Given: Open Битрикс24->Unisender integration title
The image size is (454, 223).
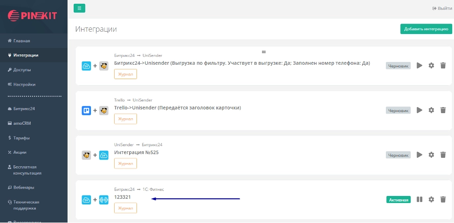Looking at the screenshot, I should (x=242, y=63).
